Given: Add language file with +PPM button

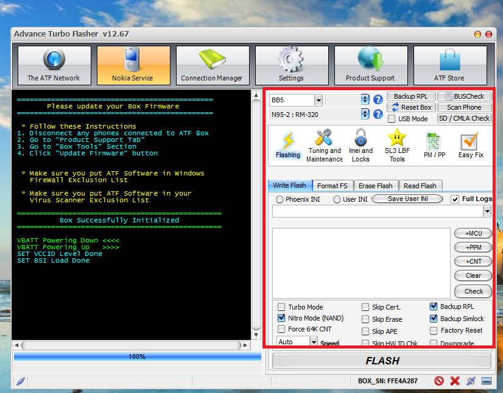Looking at the screenshot, I should pos(474,247).
